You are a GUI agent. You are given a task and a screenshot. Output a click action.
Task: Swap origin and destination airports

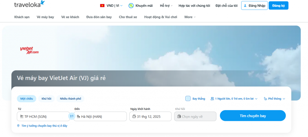pyautogui.click(x=72, y=116)
